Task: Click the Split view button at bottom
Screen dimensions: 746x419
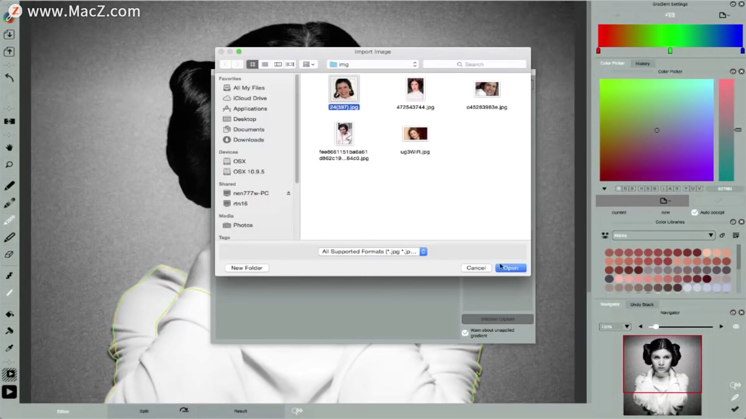Action: coord(144,411)
